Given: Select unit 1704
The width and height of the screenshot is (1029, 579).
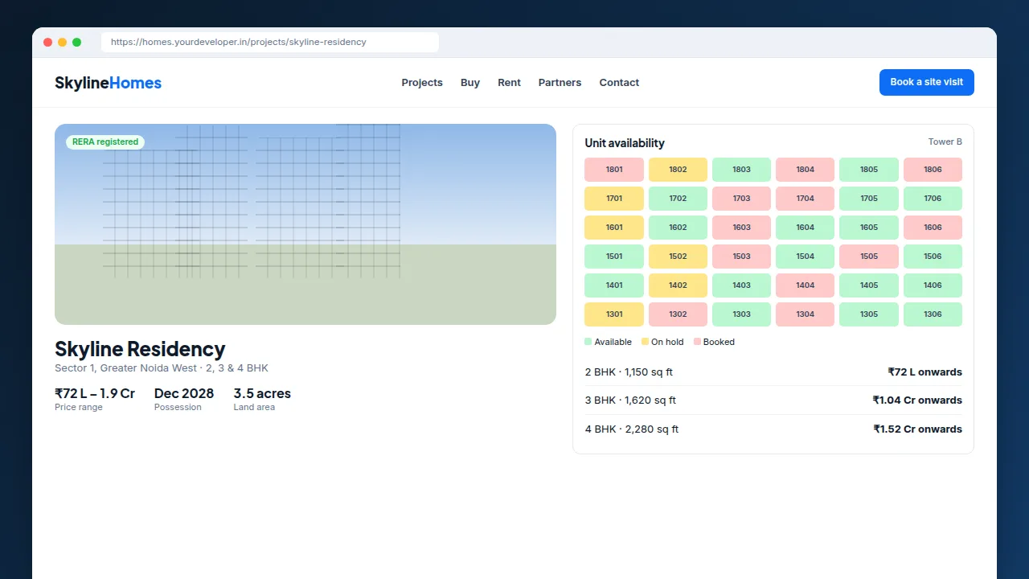Looking at the screenshot, I should (x=805, y=199).
